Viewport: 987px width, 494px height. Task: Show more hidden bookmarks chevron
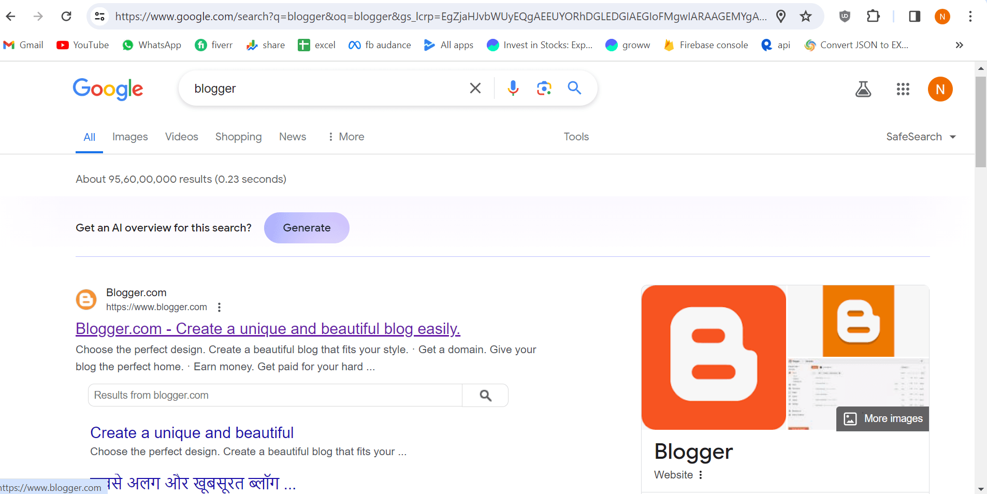tap(959, 45)
